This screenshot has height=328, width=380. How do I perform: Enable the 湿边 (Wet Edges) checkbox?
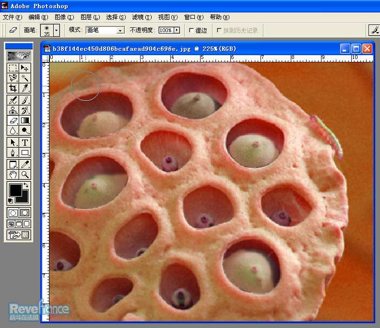click(x=191, y=30)
